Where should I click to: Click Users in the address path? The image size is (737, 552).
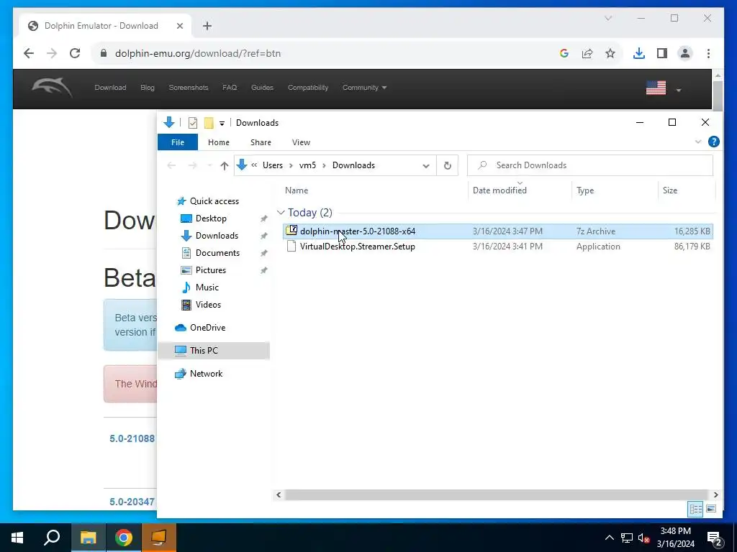(273, 165)
